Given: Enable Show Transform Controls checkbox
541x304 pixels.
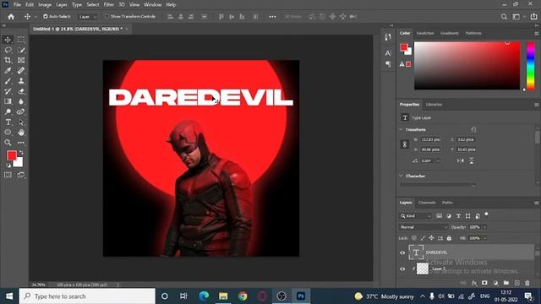Looking at the screenshot, I should 107,17.
